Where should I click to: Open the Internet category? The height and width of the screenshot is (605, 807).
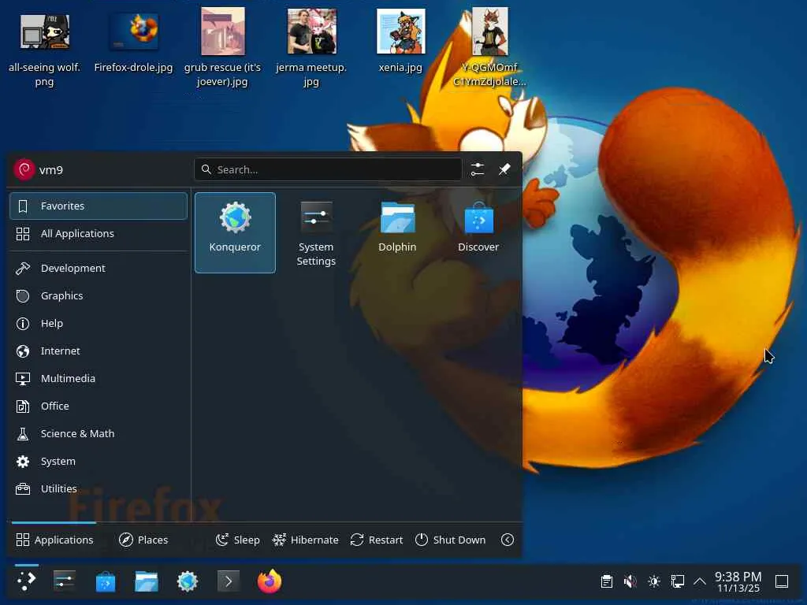click(x=99, y=351)
